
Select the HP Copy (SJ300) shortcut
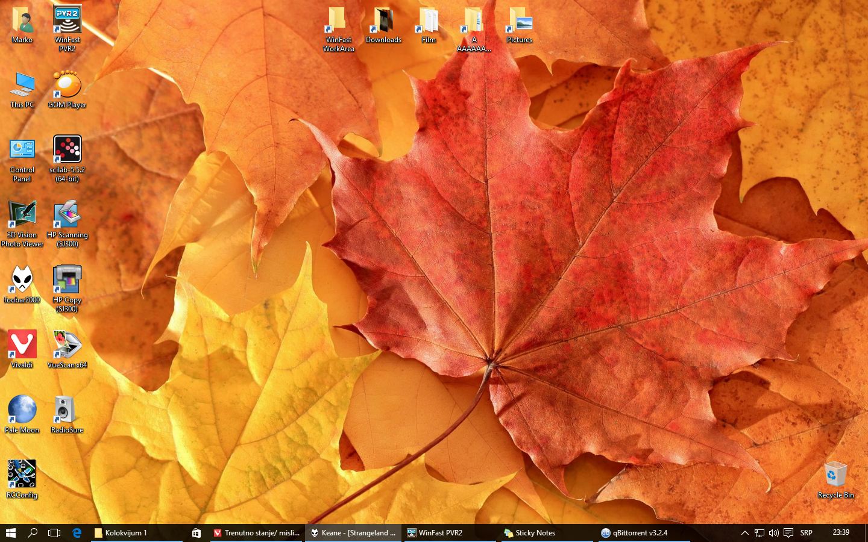tap(67, 289)
